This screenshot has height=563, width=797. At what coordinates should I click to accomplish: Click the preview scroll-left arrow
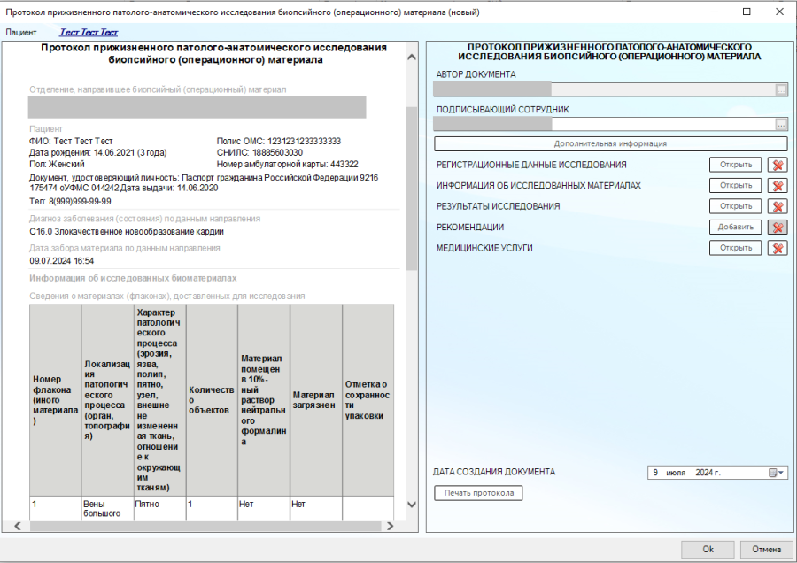pyautogui.click(x=18, y=526)
